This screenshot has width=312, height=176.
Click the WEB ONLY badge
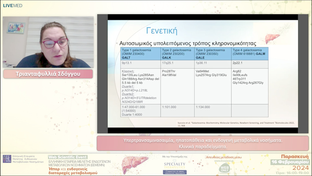coord(225,169)
